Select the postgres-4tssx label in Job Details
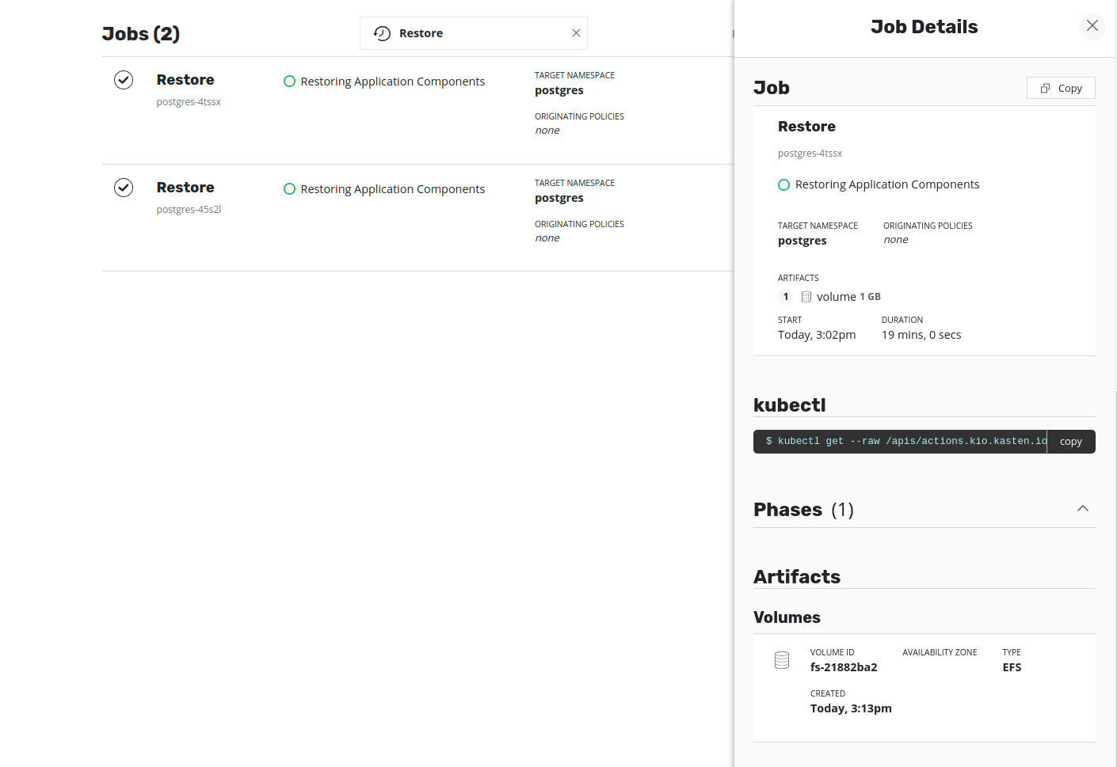 pyautogui.click(x=810, y=153)
